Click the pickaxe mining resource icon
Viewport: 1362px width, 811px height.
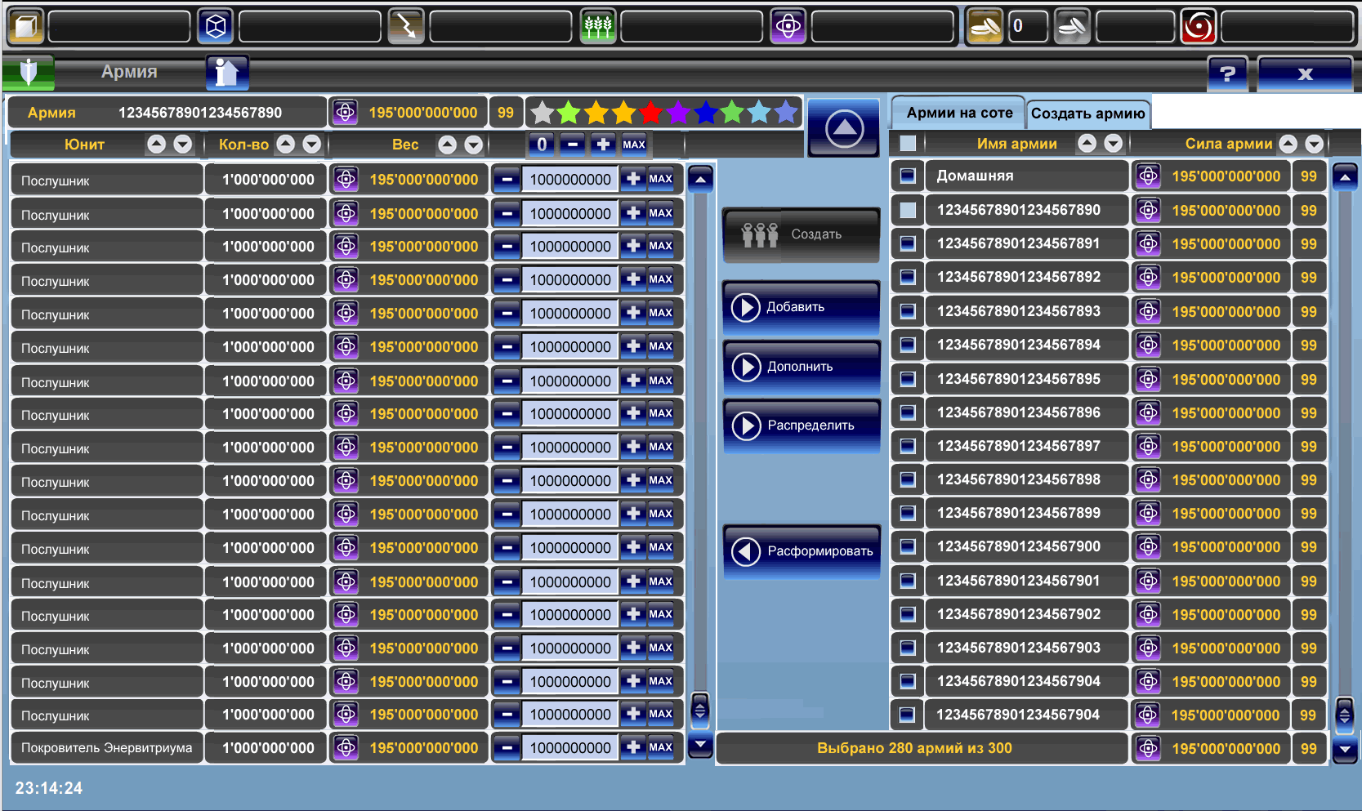(x=406, y=27)
